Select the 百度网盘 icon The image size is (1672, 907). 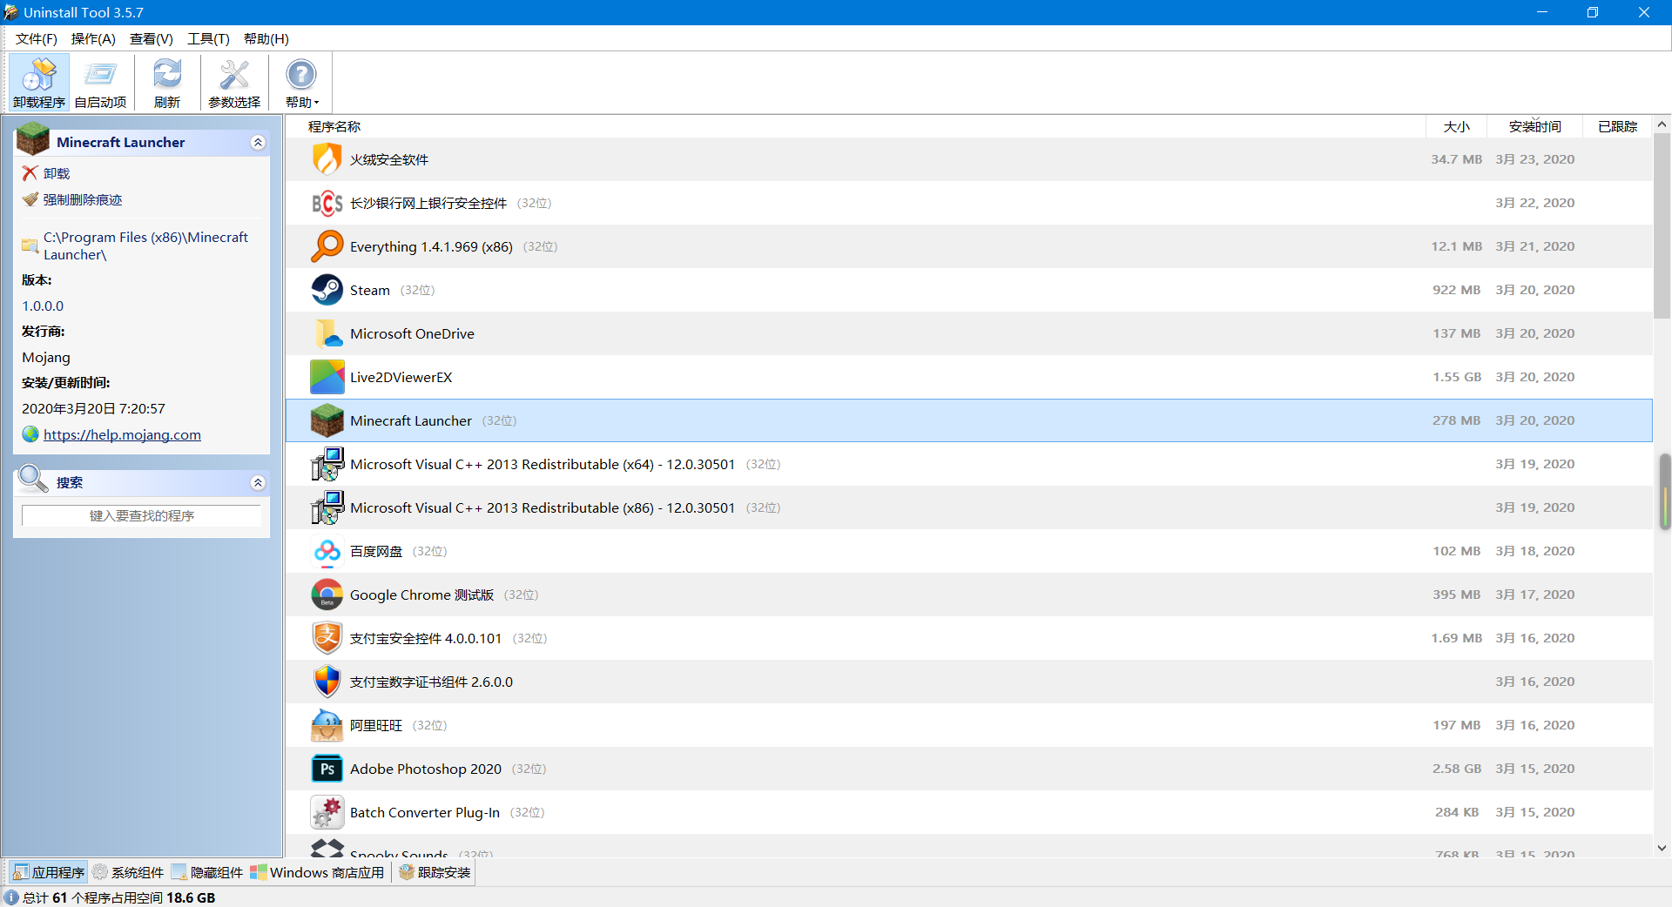tap(327, 551)
